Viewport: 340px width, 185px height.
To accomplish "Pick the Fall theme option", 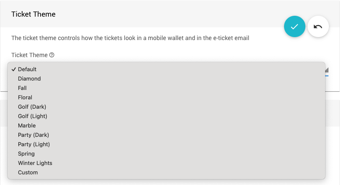I will tap(22, 88).
